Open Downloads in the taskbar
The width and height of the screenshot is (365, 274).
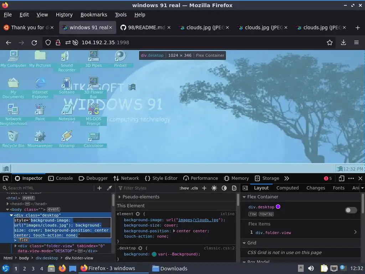(170, 268)
